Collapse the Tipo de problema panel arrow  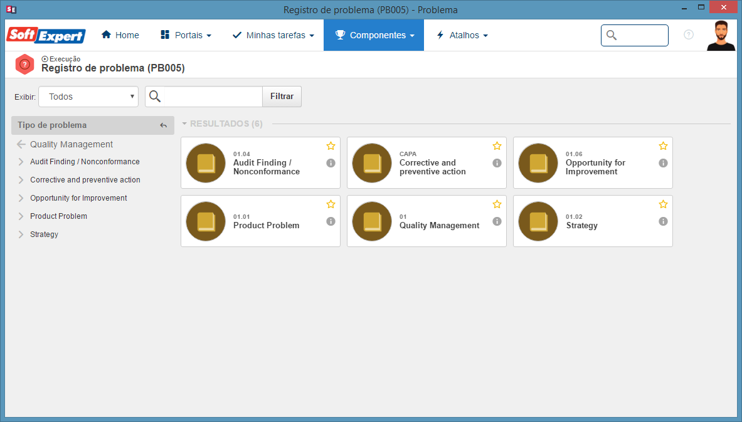pyautogui.click(x=163, y=125)
